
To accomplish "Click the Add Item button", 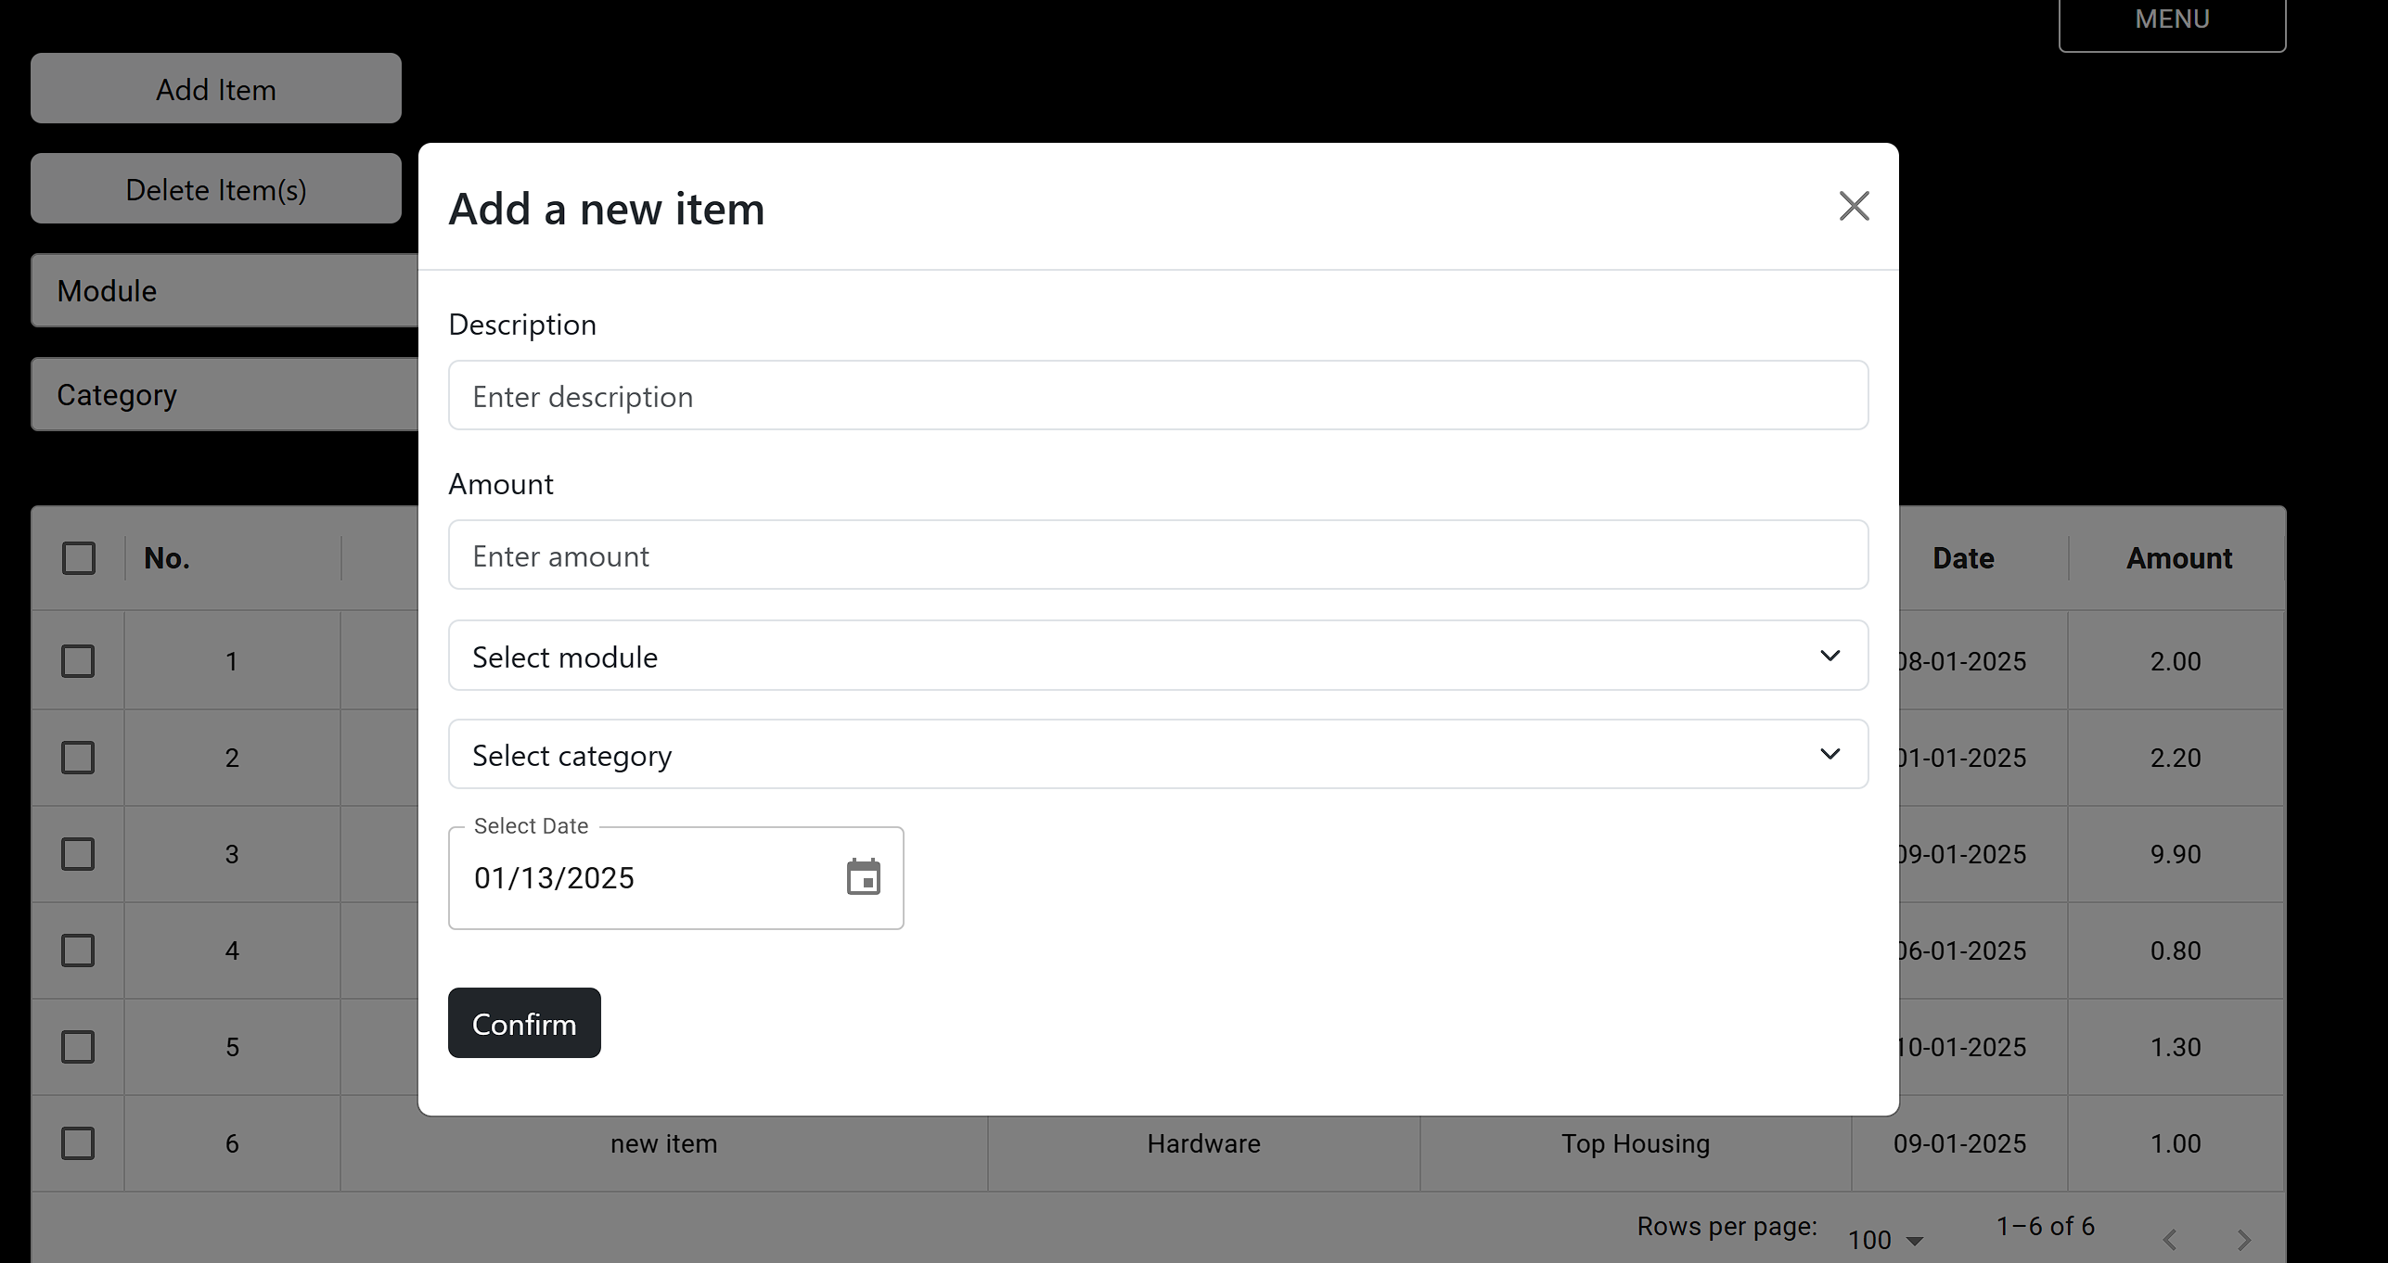I will [216, 88].
